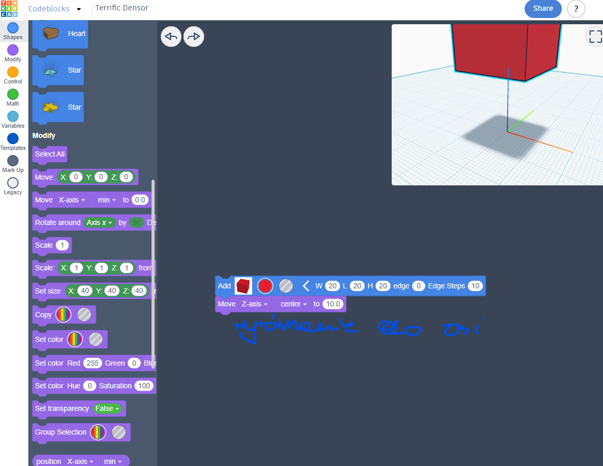The image size is (603, 466).
Task: Expand the 3D viewer to fullscreen
Action: 595,37
